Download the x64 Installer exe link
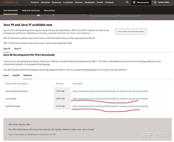The height and width of the screenshot is (142, 174). click(106, 99)
